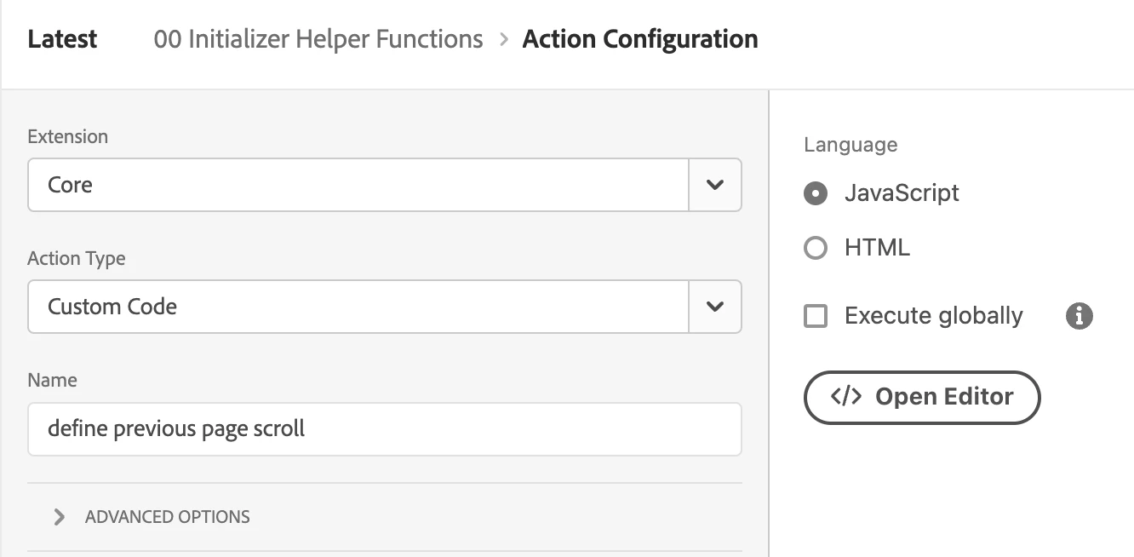1134x557 pixels.
Task: Click the Advanced Options chevron icon
Action: (59, 517)
